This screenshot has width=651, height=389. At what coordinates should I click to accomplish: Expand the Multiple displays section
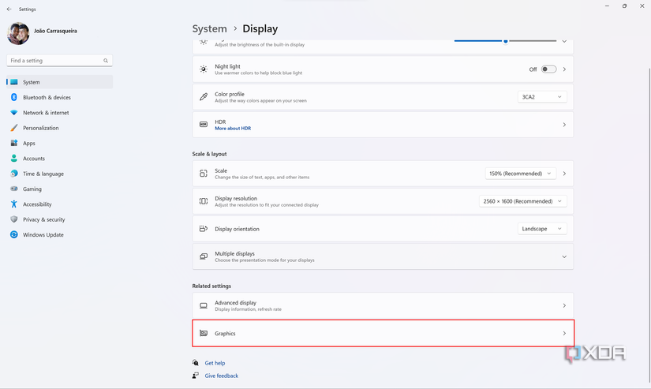pyautogui.click(x=563, y=256)
